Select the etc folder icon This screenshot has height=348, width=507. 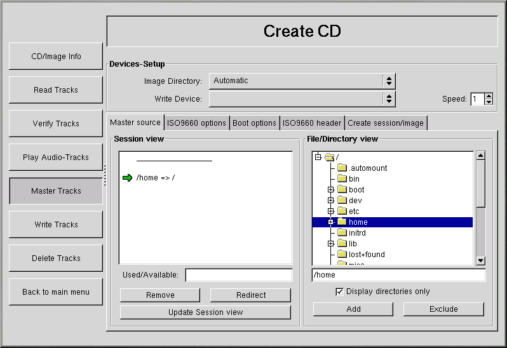(342, 211)
